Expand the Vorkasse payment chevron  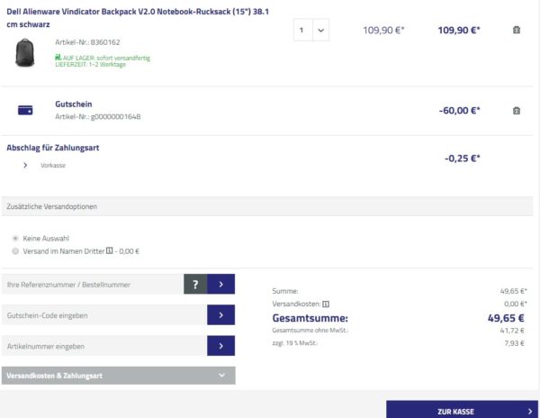coord(25,166)
